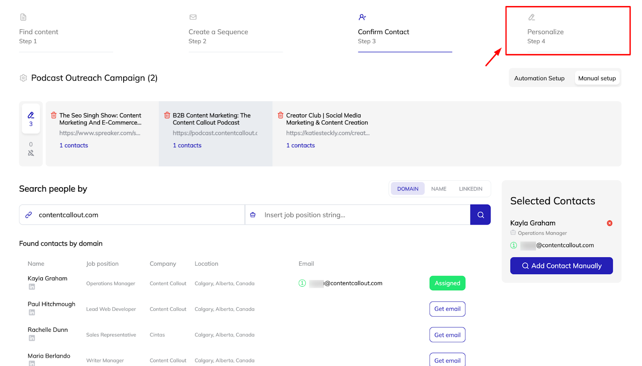
Task: Click Kayla Graham name in table
Action: (47, 278)
